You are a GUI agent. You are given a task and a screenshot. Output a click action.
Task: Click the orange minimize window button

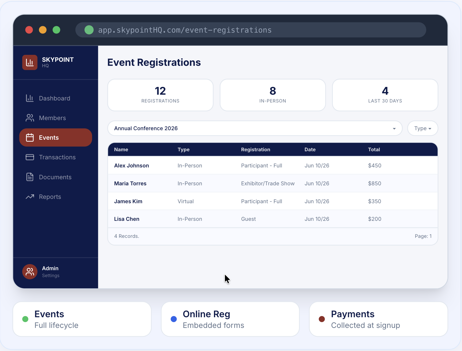43,30
